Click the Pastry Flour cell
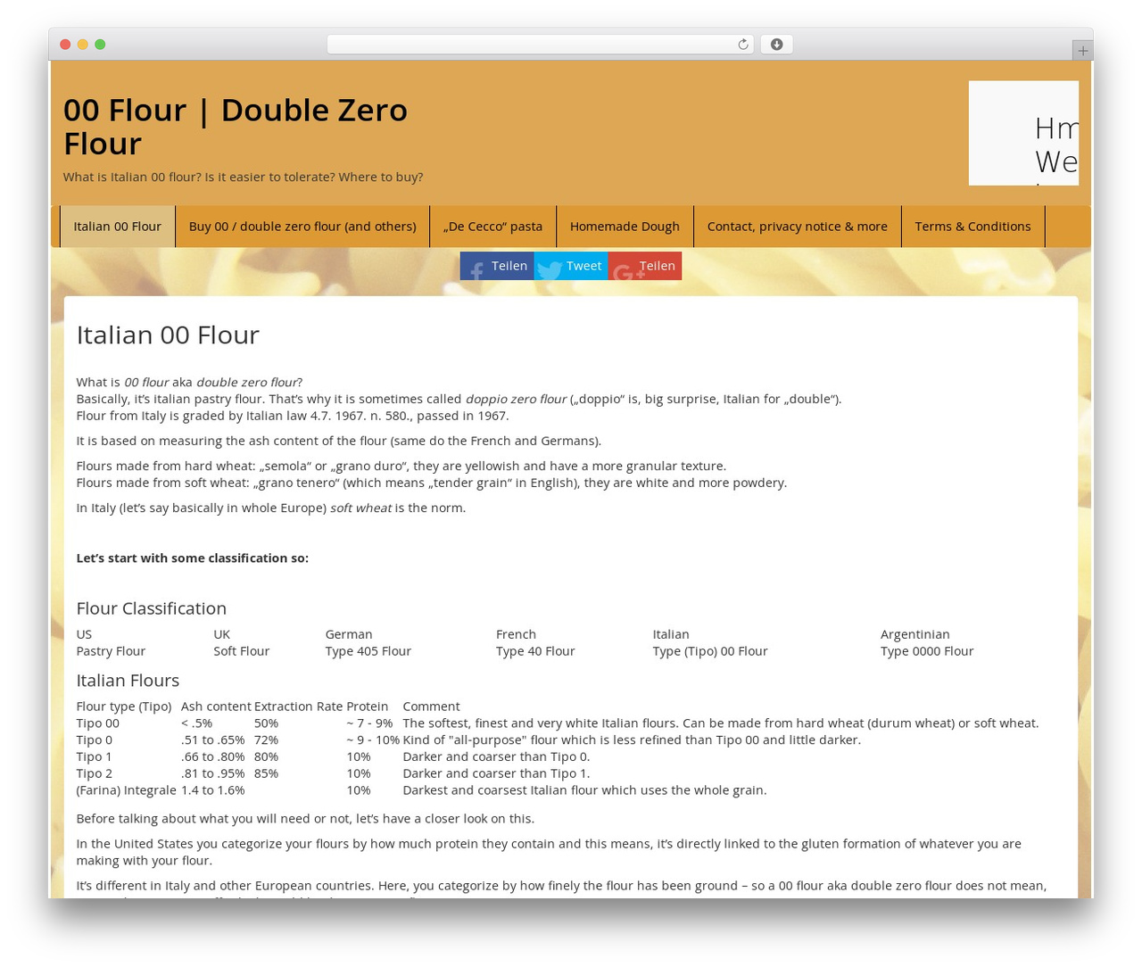Screen dimensions: 1142x967 coord(111,651)
